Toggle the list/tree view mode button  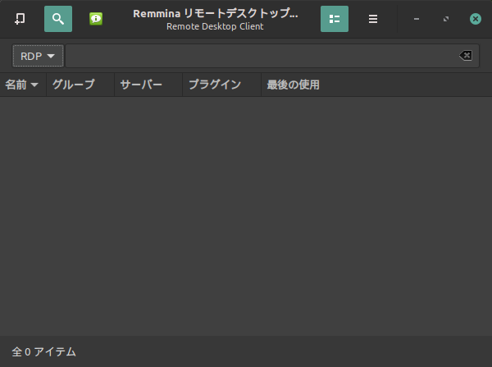(x=335, y=19)
